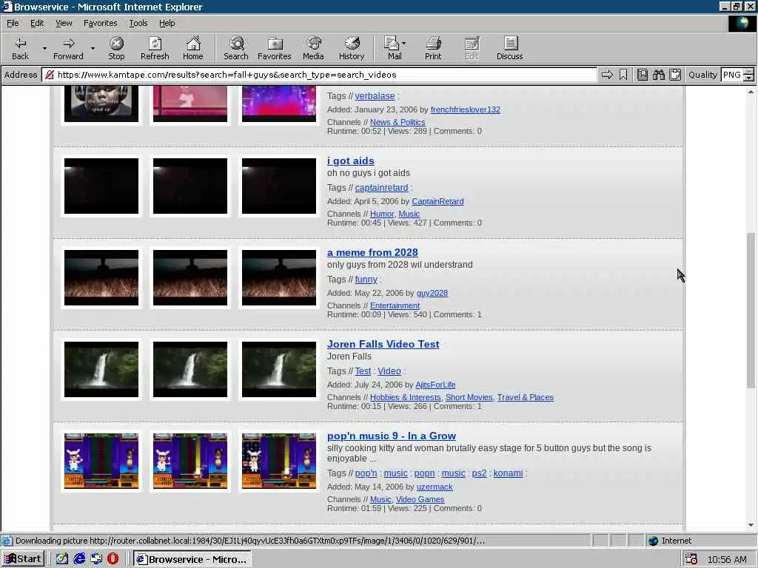Open the Travel & Places channel link
The height and width of the screenshot is (568, 758).
click(x=525, y=397)
